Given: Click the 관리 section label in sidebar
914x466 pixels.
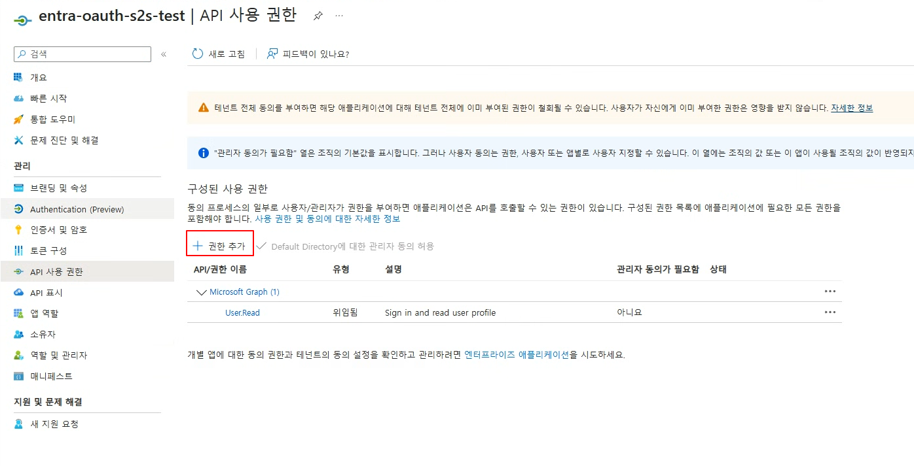Looking at the screenshot, I should 22,166.
